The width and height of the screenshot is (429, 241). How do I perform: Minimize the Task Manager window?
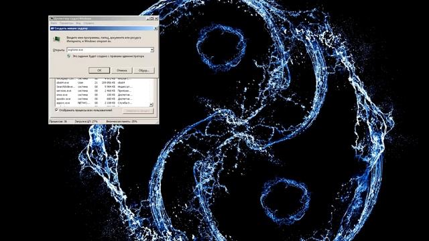pos(148,19)
